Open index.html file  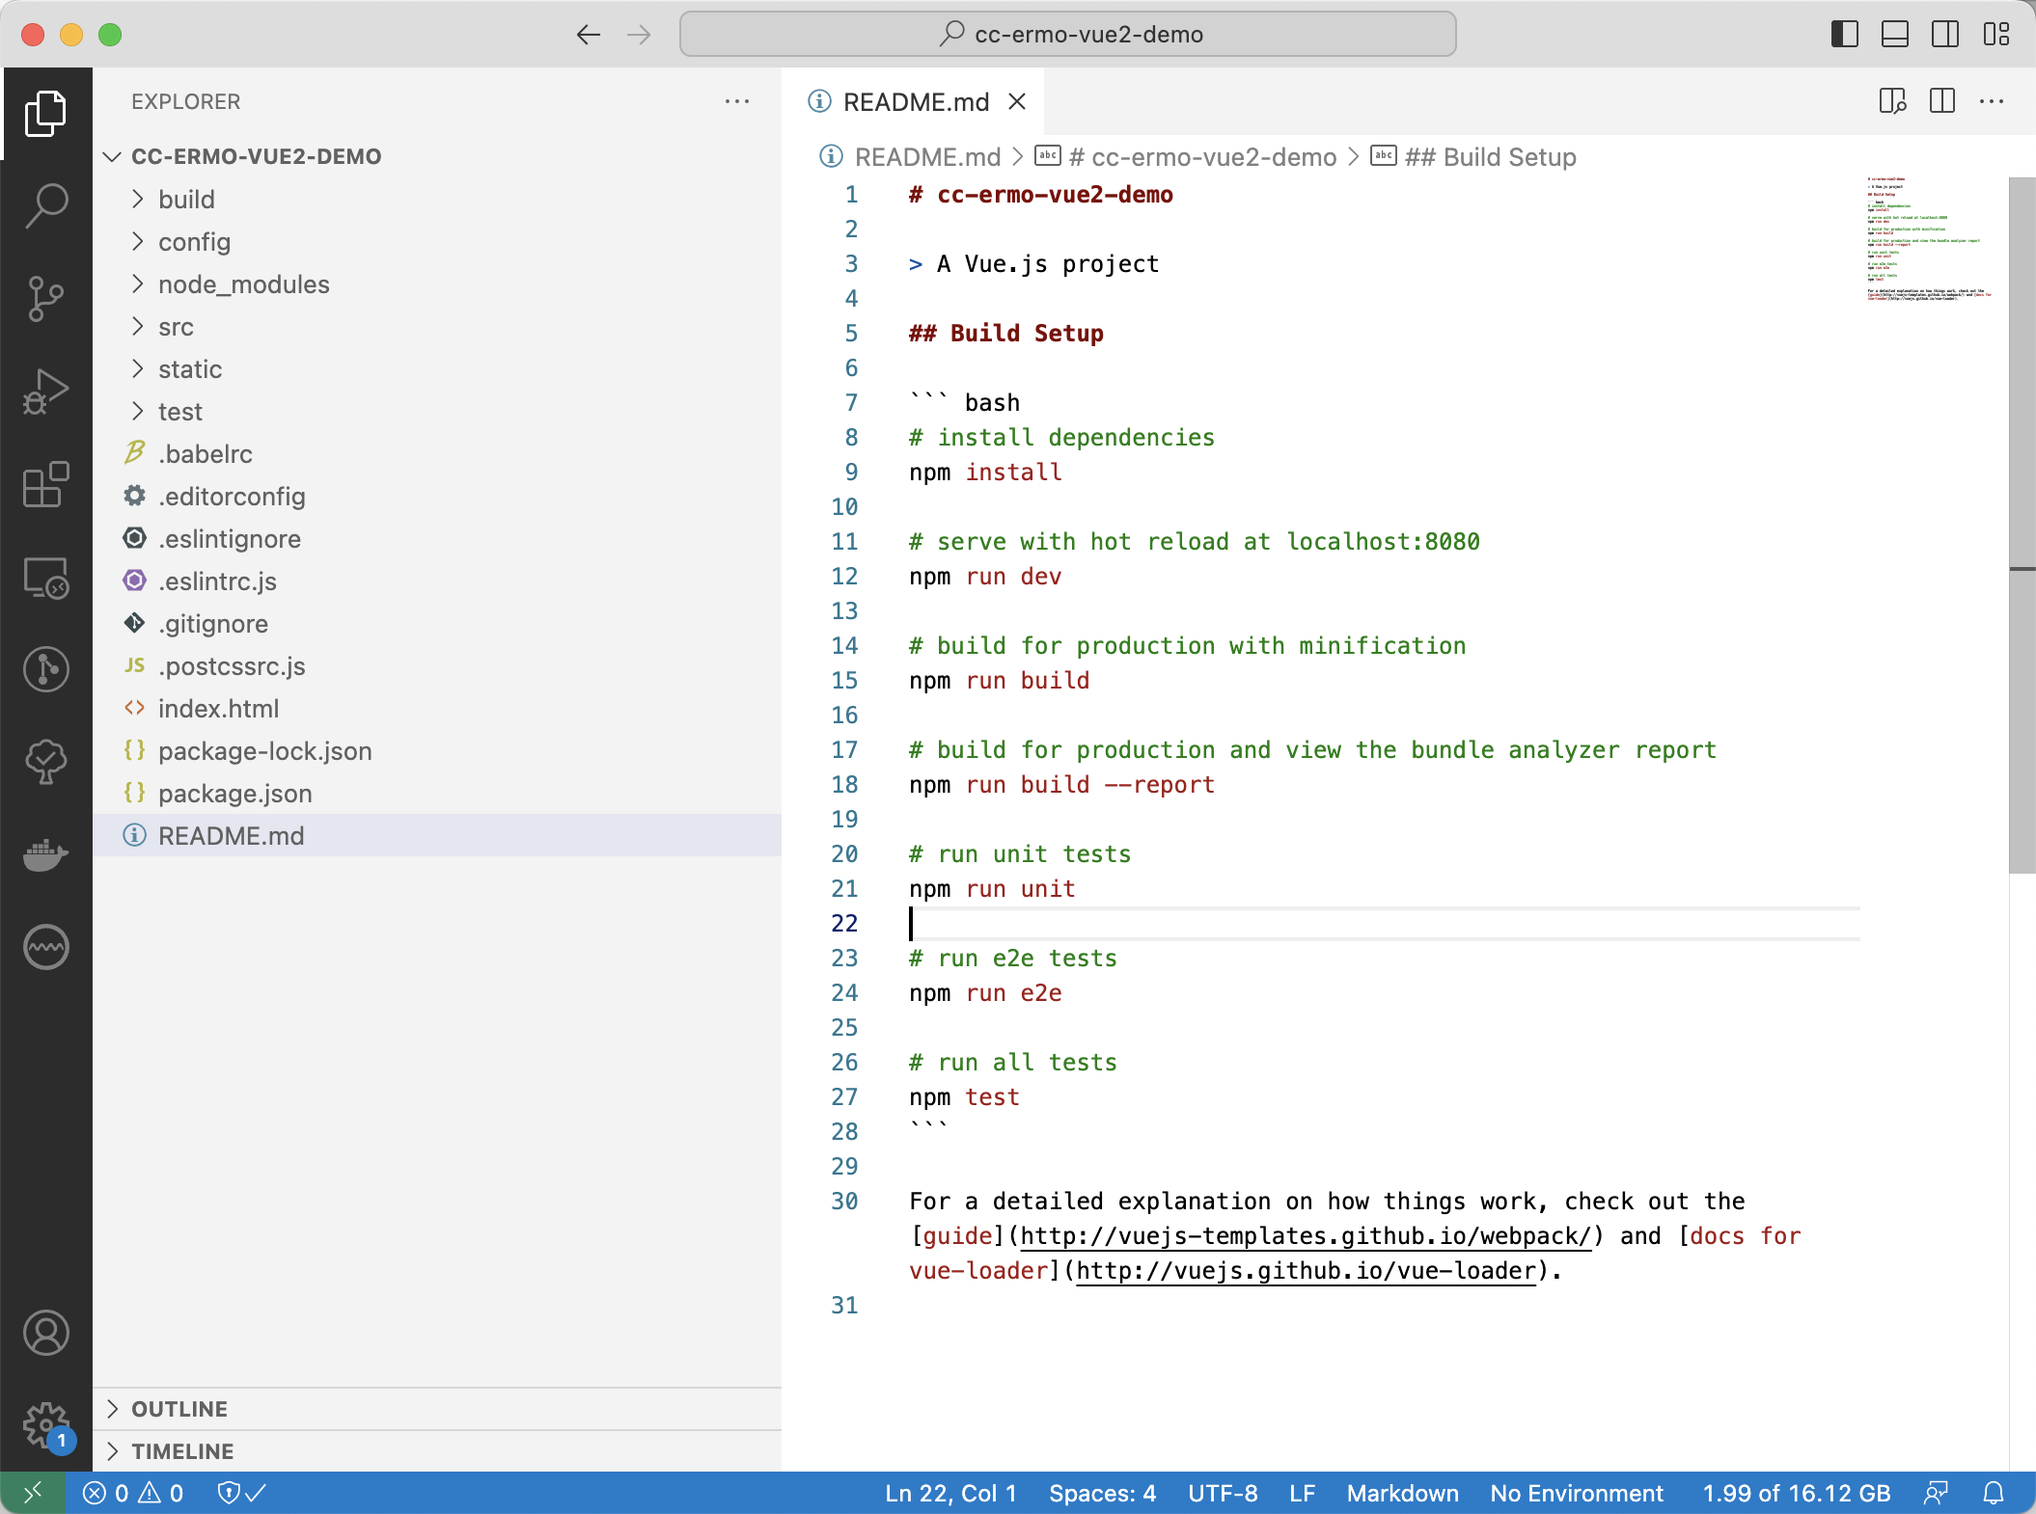pos(437,708)
